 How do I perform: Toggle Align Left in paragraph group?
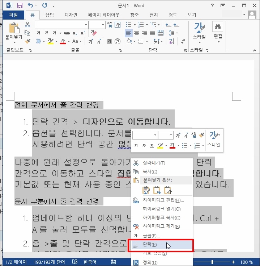tap(128, 33)
